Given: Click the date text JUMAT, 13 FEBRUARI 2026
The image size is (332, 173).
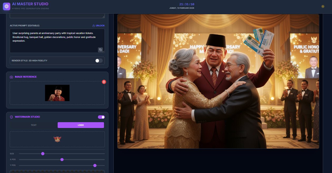Looking at the screenshot, I should tap(182, 8).
